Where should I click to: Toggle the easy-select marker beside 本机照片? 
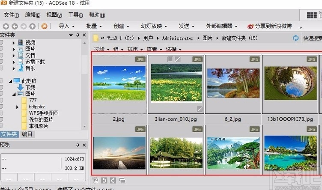(1, 126)
